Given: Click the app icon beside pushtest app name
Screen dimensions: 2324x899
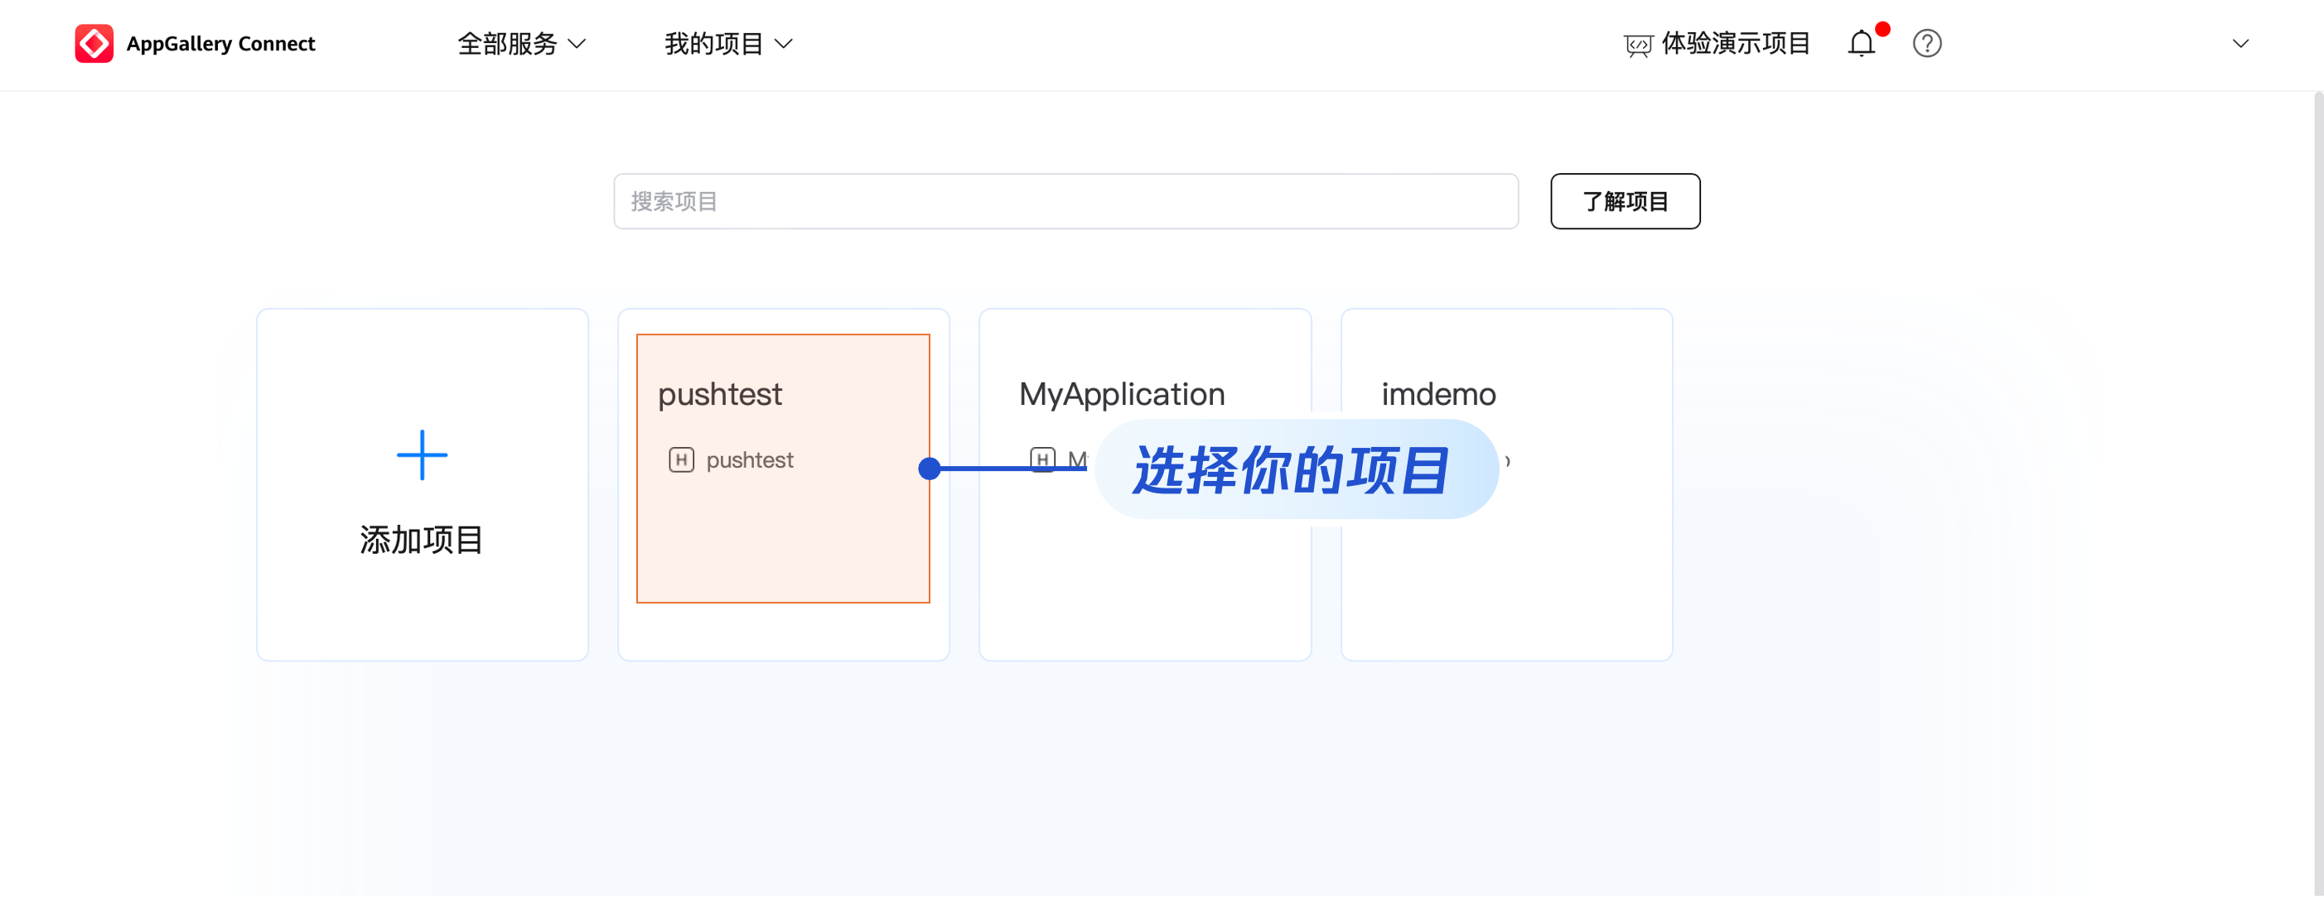Looking at the screenshot, I should tap(681, 460).
